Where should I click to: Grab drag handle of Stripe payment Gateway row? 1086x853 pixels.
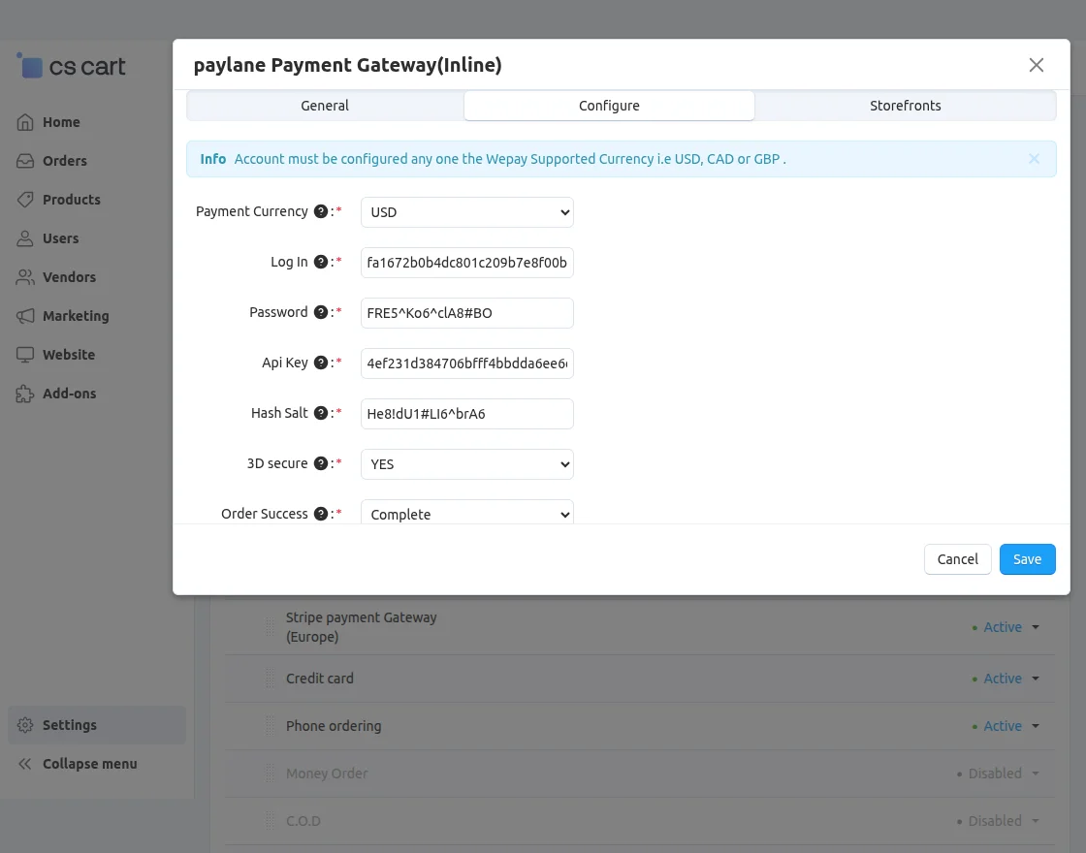point(271,627)
